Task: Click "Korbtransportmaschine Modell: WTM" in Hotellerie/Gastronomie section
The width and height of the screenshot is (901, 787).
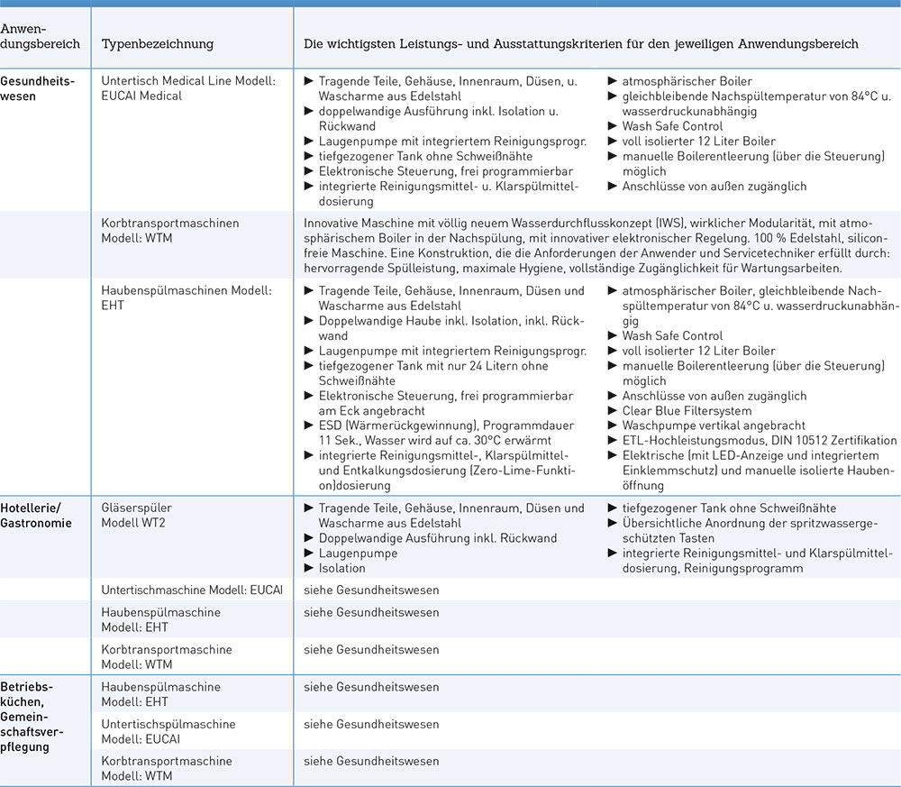Action: click(167, 657)
